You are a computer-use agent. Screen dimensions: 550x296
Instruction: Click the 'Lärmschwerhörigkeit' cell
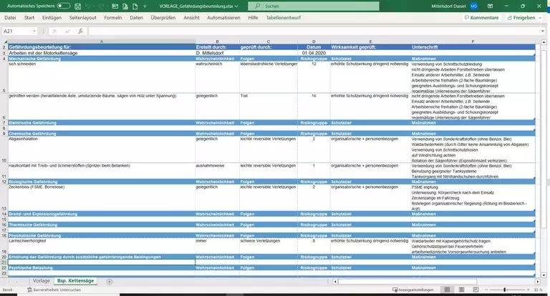click(x=102, y=246)
